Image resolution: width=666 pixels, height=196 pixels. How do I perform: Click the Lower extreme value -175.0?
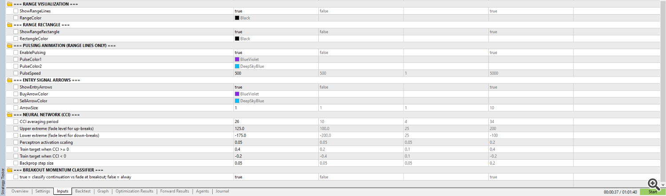click(x=240, y=135)
